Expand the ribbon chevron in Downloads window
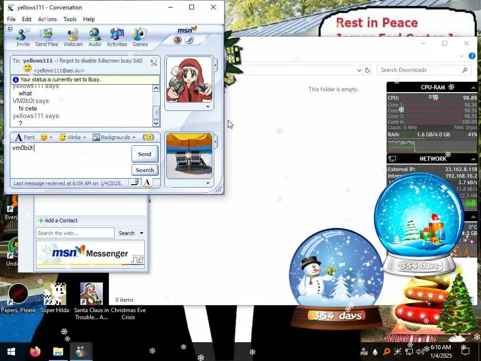 coord(462,56)
